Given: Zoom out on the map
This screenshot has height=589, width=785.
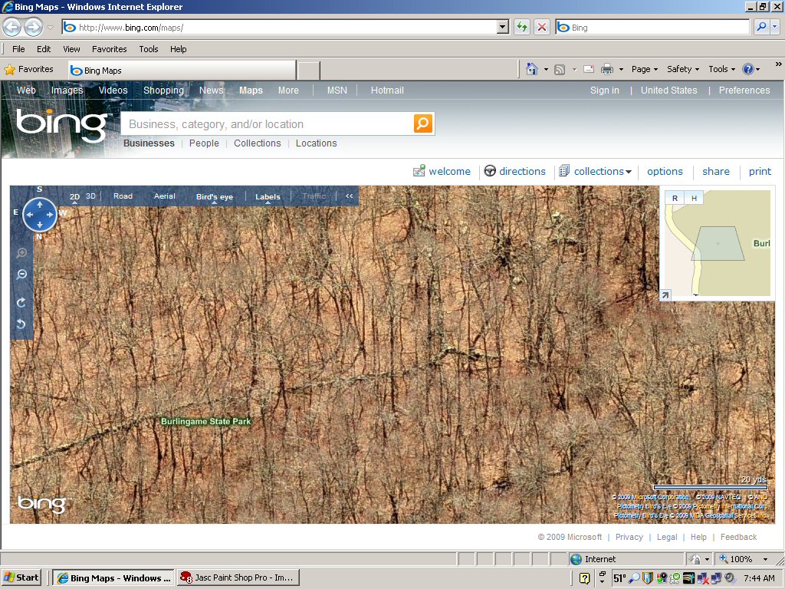Looking at the screenshot, I should pyautogui.click(x=21, y=275).
